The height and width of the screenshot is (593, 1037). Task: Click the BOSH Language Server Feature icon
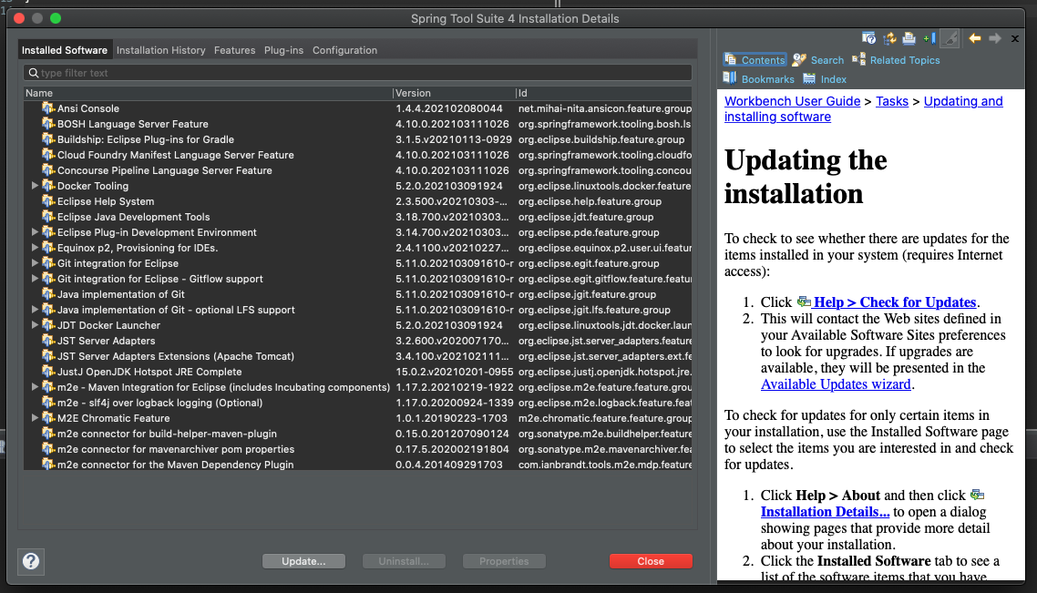(x=48, y=124)
